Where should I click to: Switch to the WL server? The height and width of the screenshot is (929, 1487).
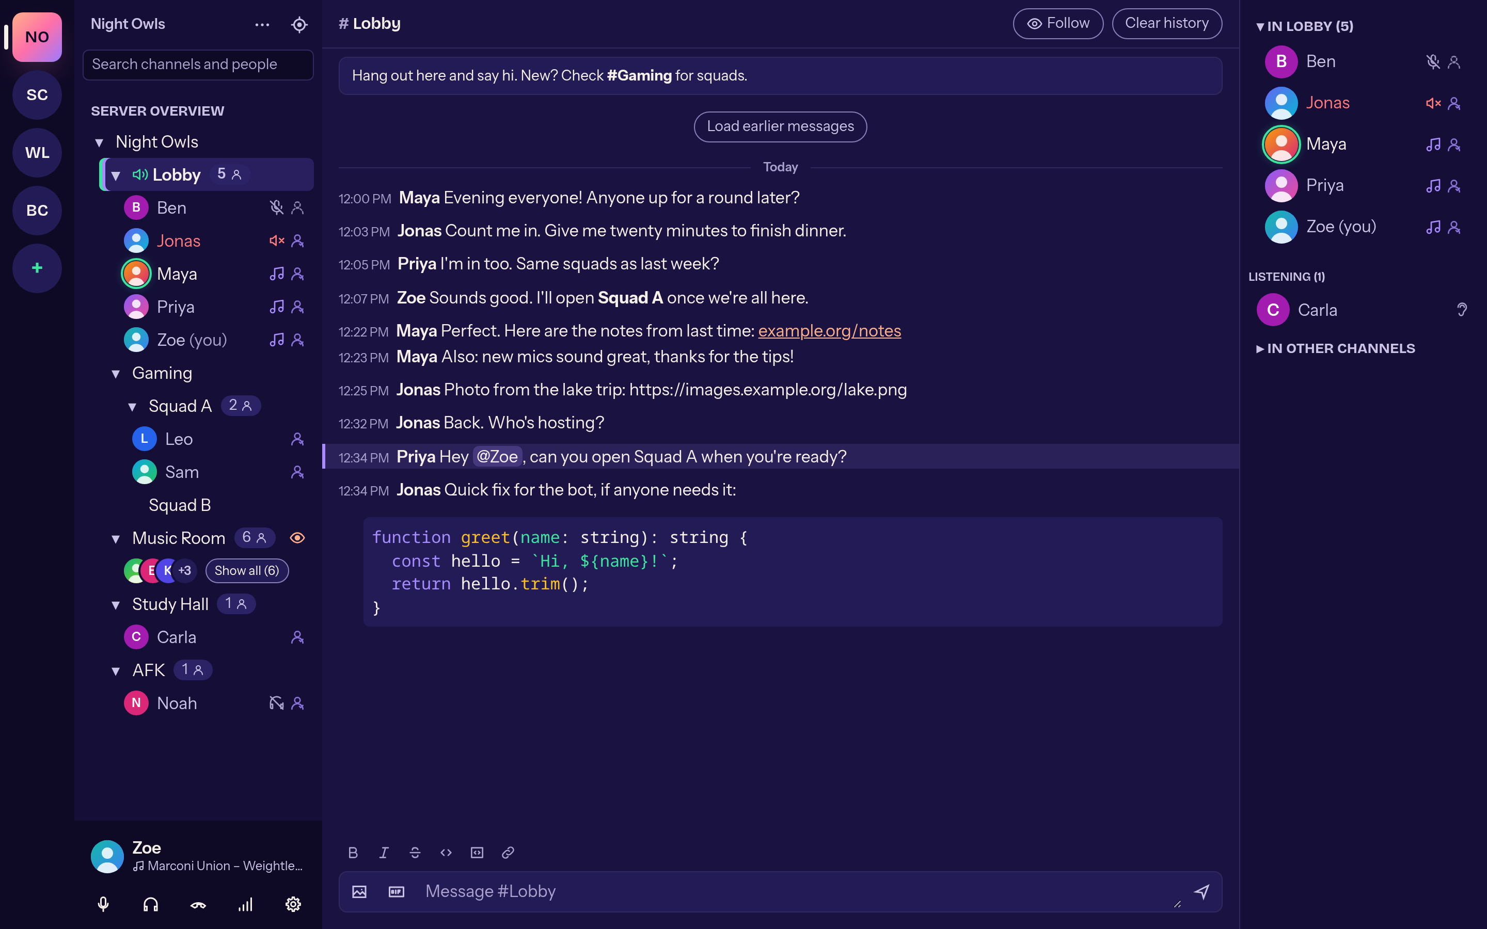point(37,152)
